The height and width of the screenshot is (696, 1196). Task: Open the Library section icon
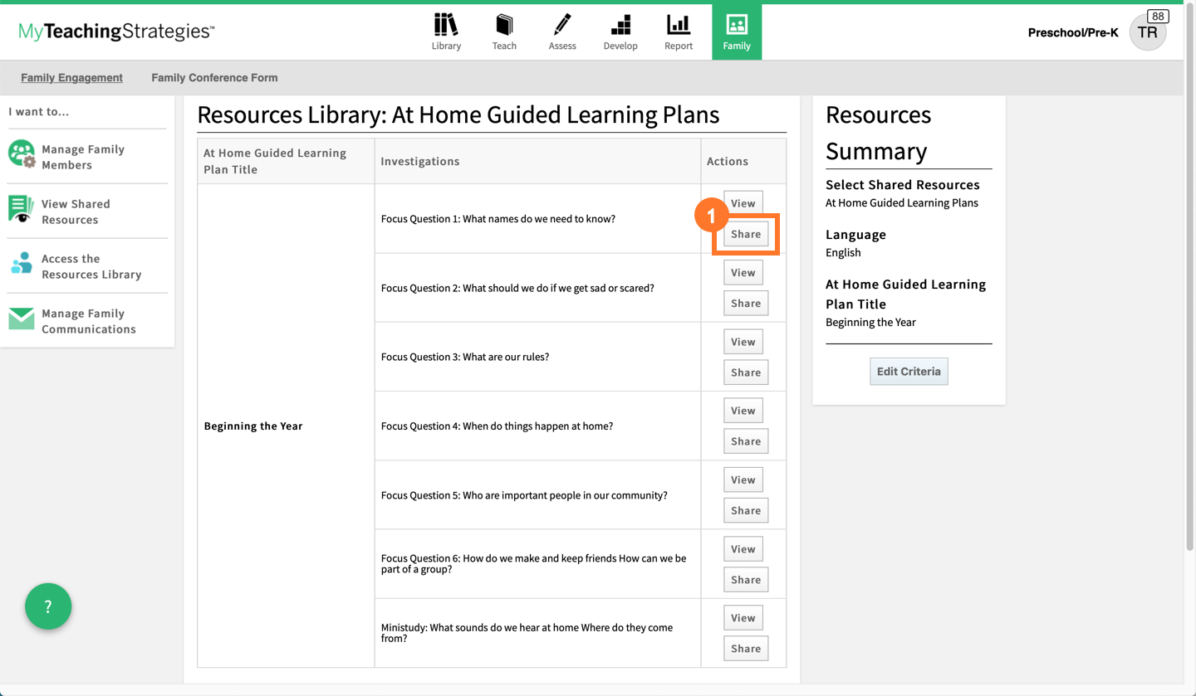tap(446, 32)
